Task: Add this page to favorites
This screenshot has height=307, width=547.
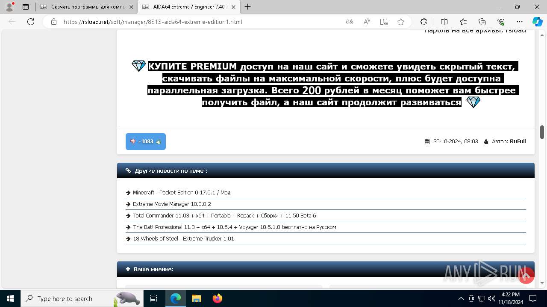Action: (401, 22)
